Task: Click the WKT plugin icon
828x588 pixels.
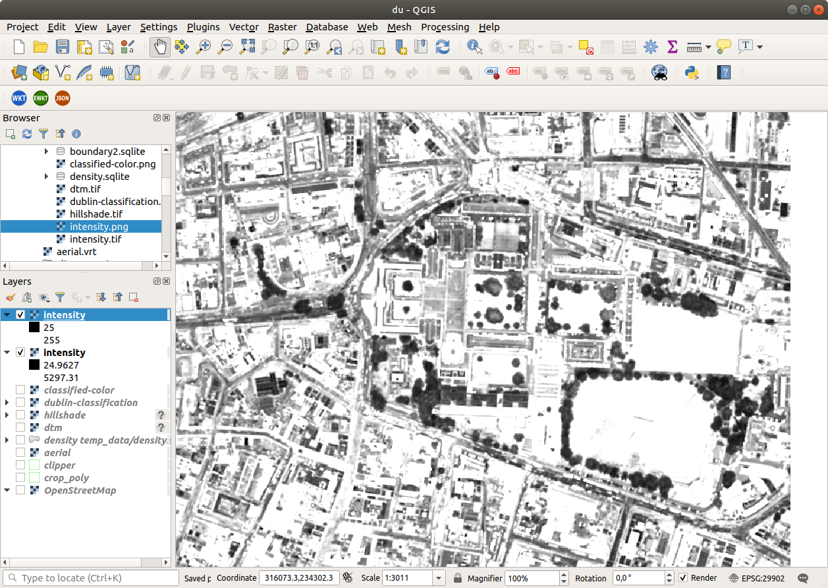Action: [x=18, y=98]
